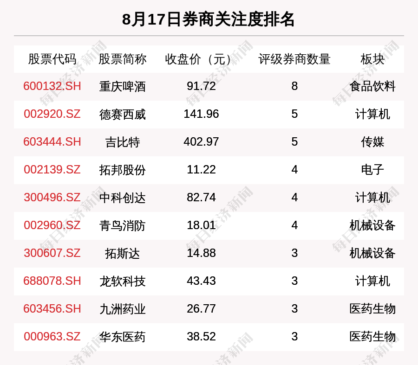This screenshot has width=418, height=365.
Task: Select sector 电子
Action: pos(372,170)
